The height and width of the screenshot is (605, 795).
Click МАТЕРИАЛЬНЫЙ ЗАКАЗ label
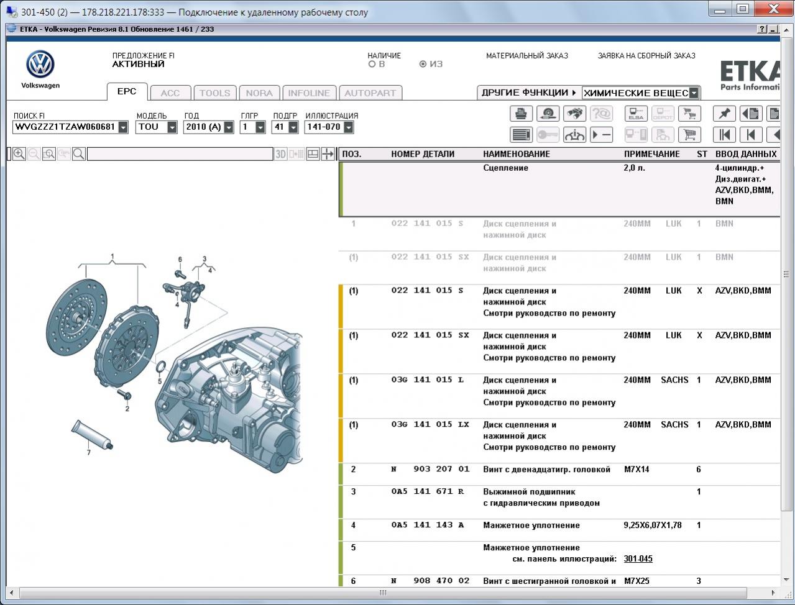[527, 56]
